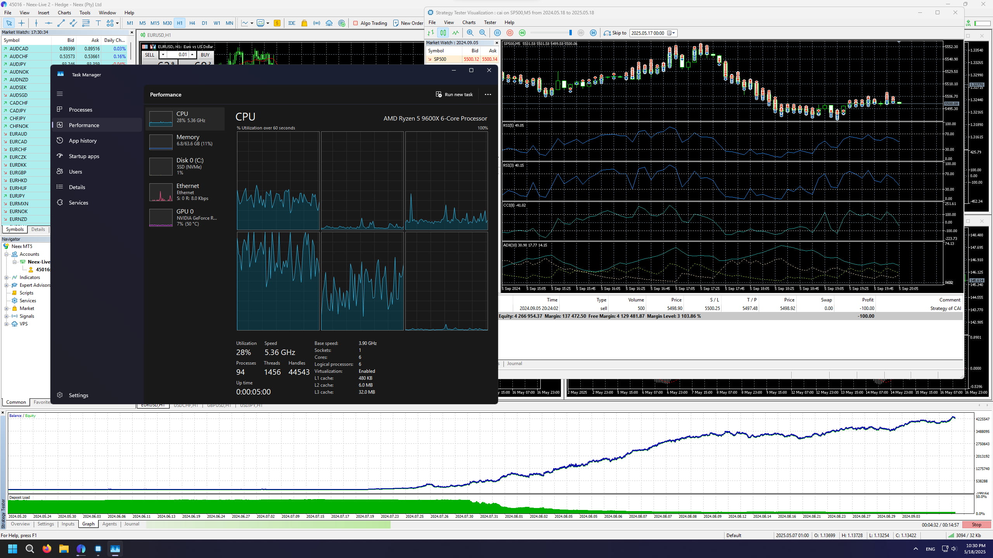993x558 pixels.
Task: Zoom out on the tester chart
Action: point(483,33)
